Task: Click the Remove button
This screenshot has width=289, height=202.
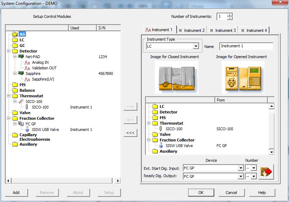Action: coord(47,193)
